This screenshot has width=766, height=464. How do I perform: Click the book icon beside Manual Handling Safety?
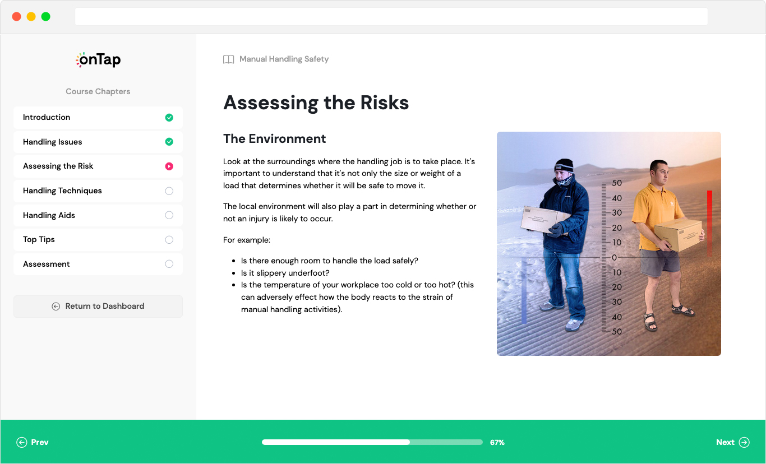tap(228, 59)
